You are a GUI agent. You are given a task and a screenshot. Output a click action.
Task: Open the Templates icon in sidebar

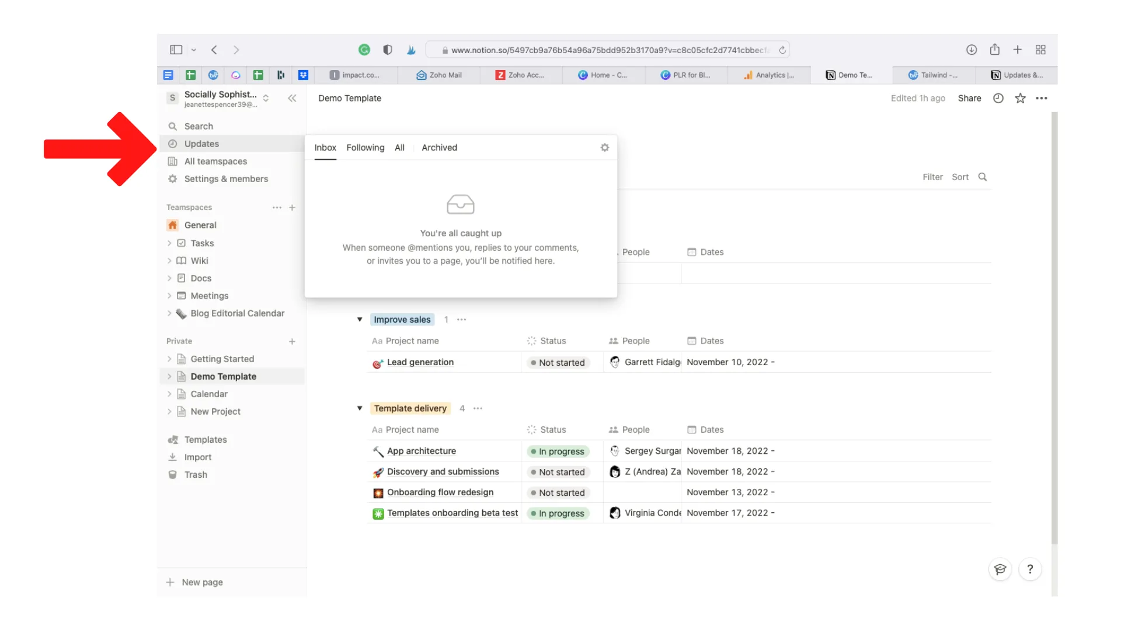click(x=173, y=439)
